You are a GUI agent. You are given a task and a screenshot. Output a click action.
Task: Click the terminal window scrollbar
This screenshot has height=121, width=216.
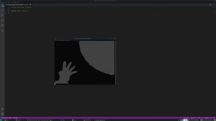(x=115, y=63)
